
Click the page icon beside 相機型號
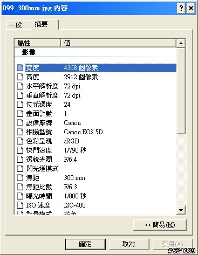21,132
